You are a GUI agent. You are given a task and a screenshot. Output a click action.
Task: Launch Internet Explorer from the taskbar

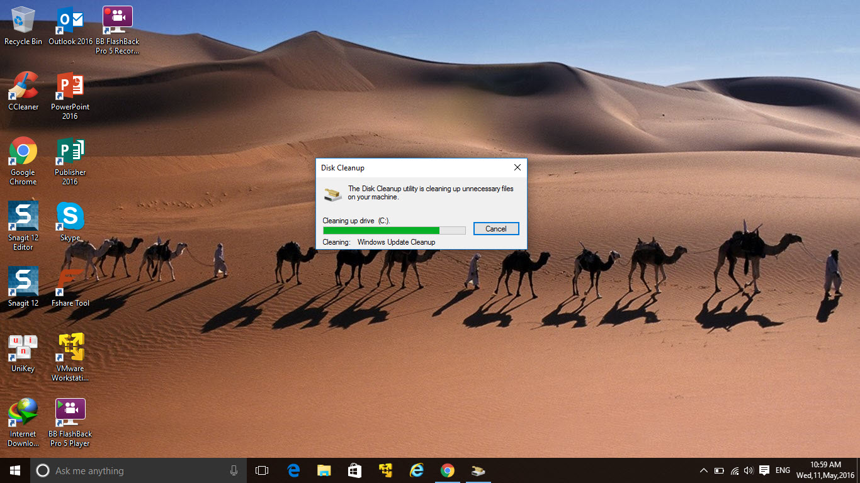point(417,470)
